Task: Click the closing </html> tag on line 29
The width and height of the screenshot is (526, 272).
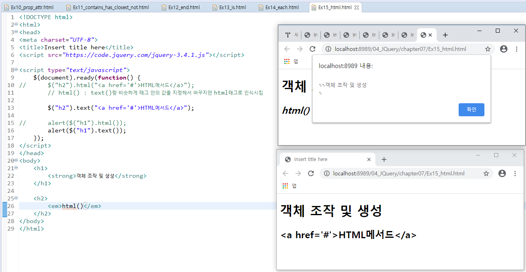Action: (31, 229)
